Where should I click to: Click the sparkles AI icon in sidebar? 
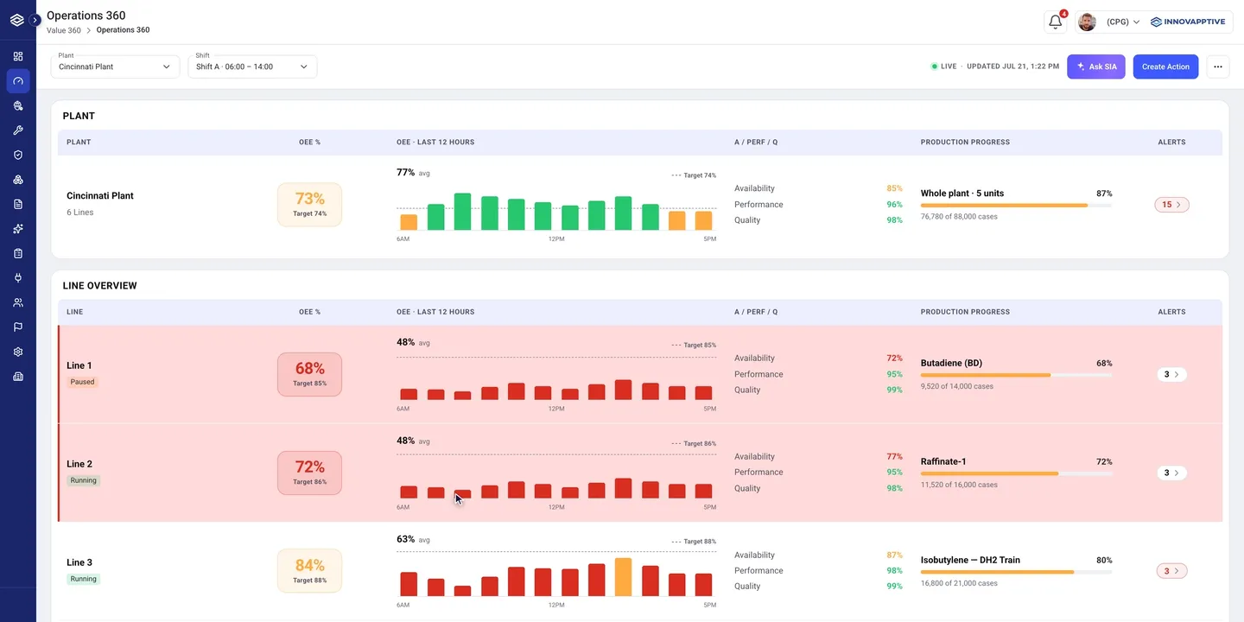[x=18, y=229]
